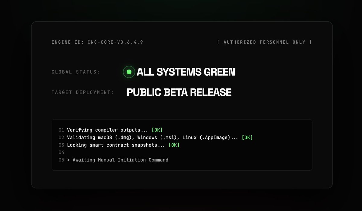
Task: Click the TARGET DEPLOYMENT: label
Action: pyautogui.click(x=83, y=92)
